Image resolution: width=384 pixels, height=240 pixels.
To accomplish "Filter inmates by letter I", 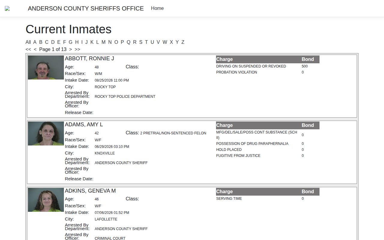I will pyautogui.click(x=82, y=42).
